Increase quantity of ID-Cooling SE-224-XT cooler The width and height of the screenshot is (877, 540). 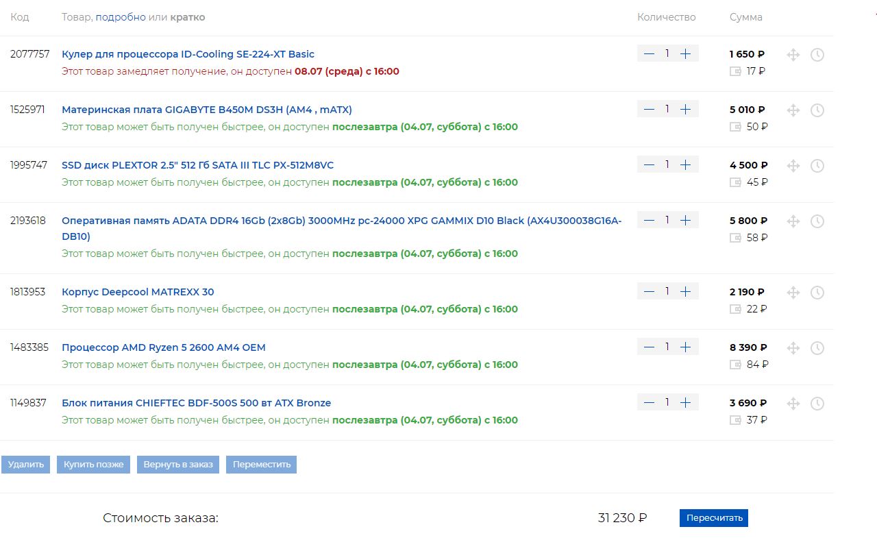685,53
